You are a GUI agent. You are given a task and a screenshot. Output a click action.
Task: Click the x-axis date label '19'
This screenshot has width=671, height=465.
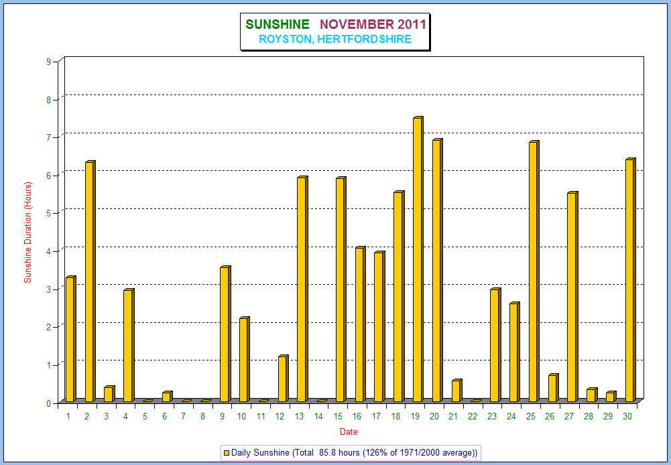coord(415,416)
